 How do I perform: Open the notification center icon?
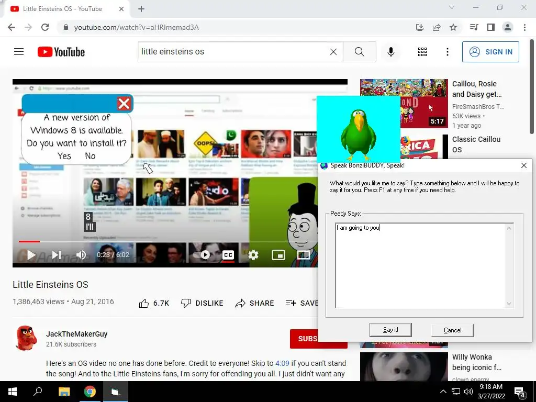[x=520, y=392]
